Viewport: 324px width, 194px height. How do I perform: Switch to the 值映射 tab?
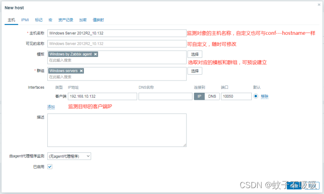tap(98, 20)
